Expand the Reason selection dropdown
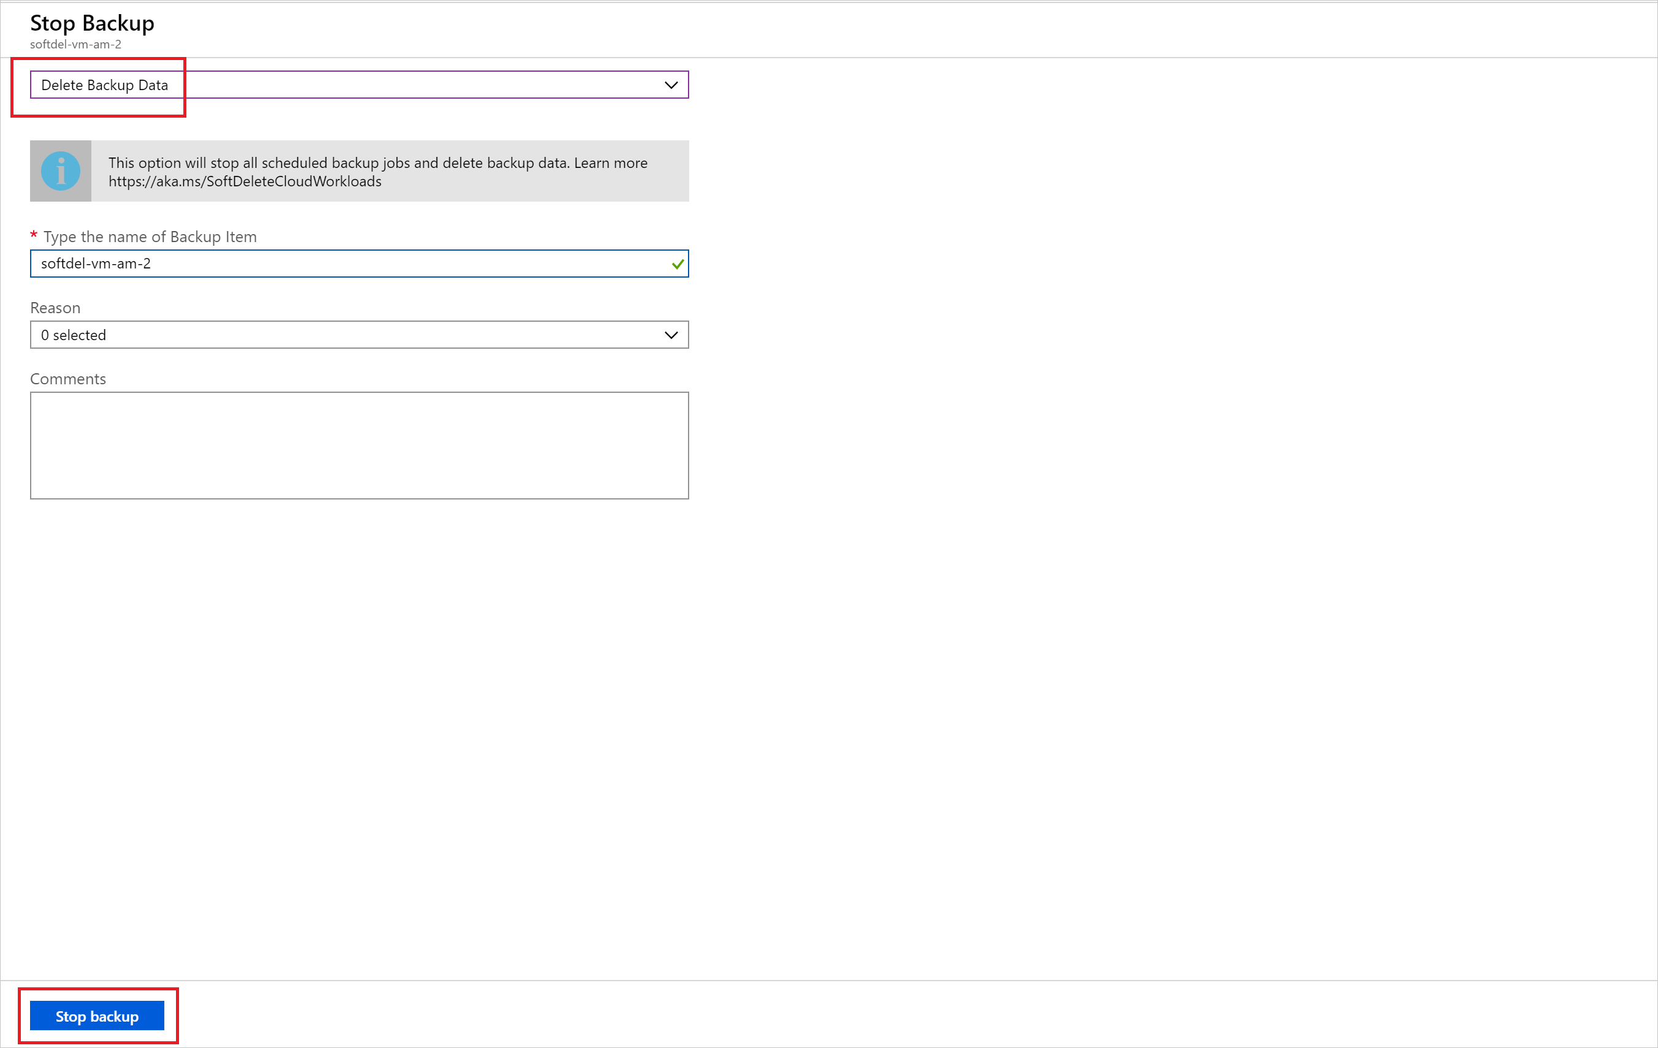The image size is (1658, 1048). [671, 335]
